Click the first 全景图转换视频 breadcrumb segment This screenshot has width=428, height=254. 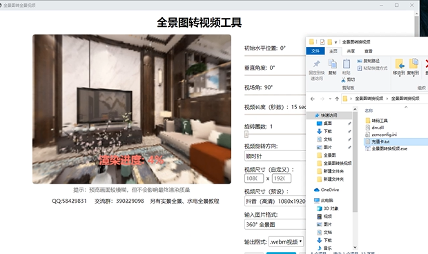[x=369, y=99]
